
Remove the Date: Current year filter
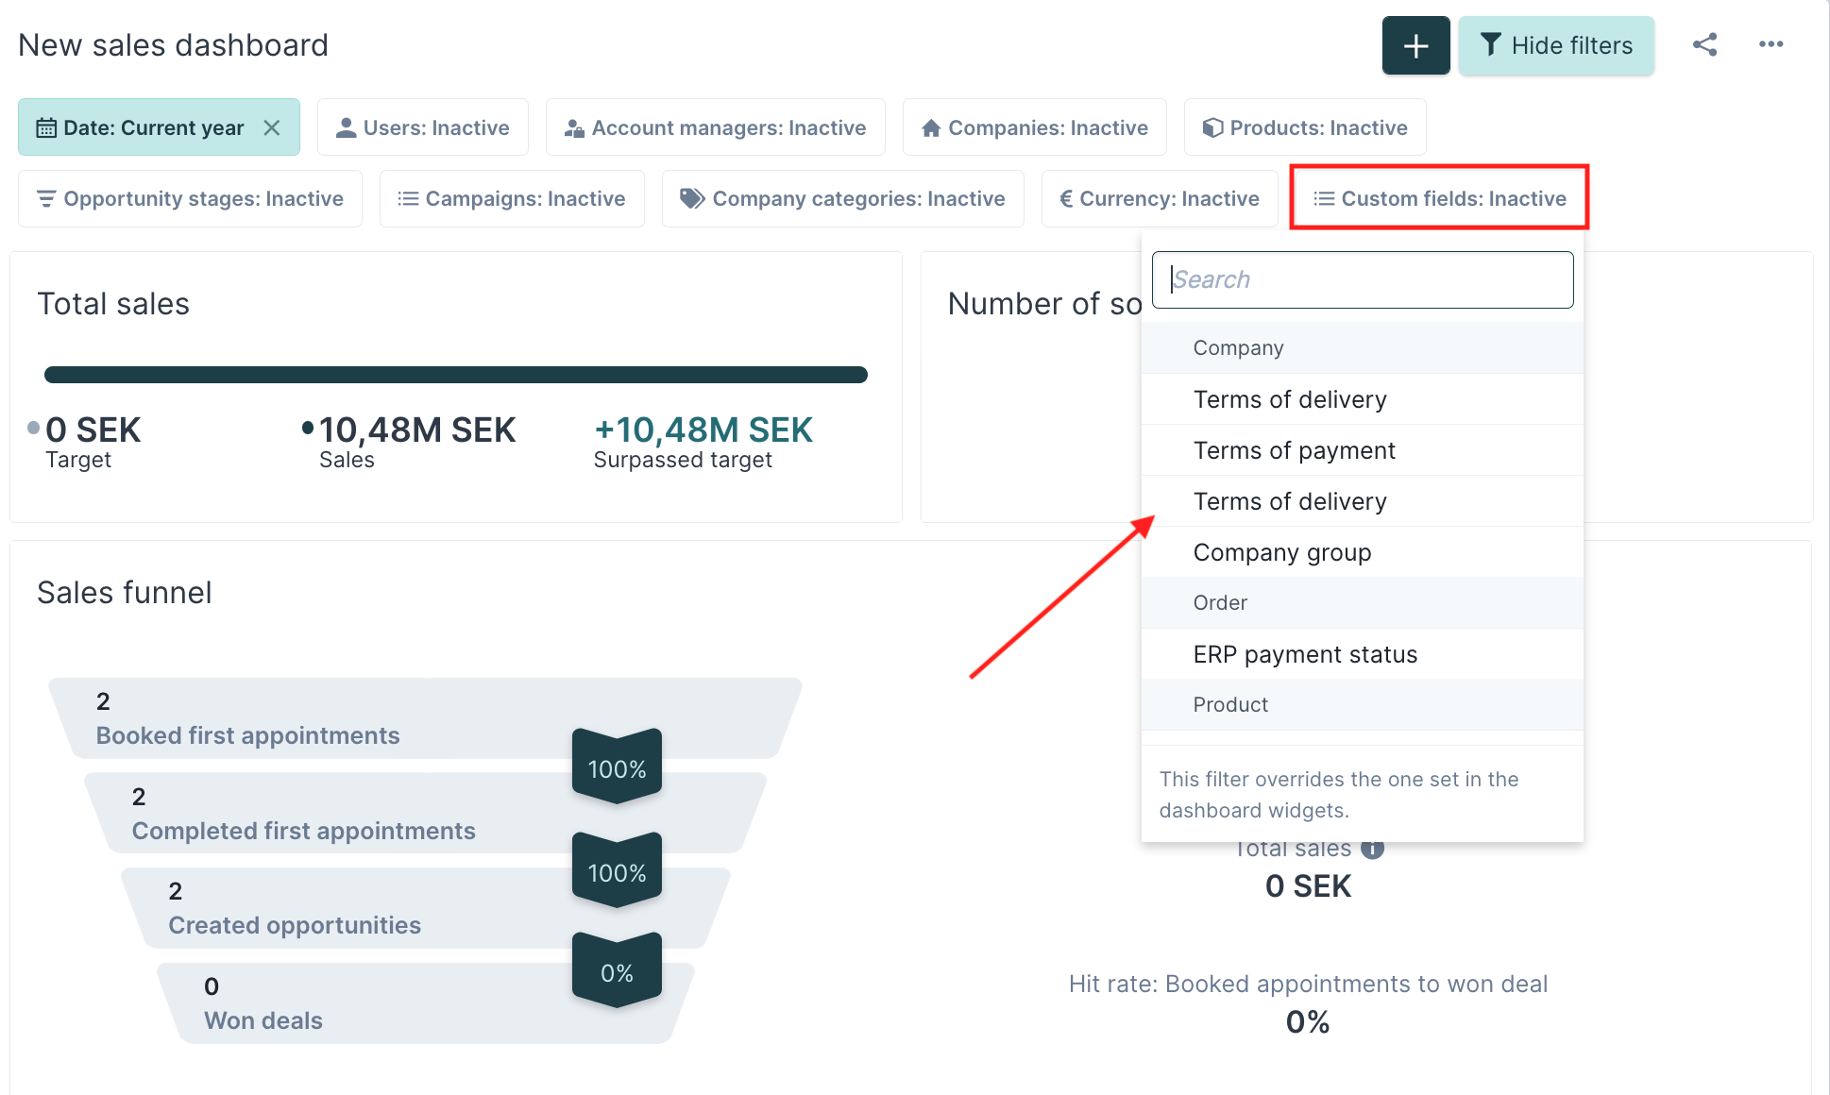[272, 127]
